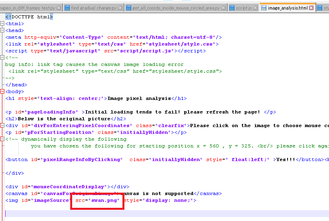Collapse the 'dynamically display' comment fold marker
The width and height of the screenshot is (329, 221).
2,139
